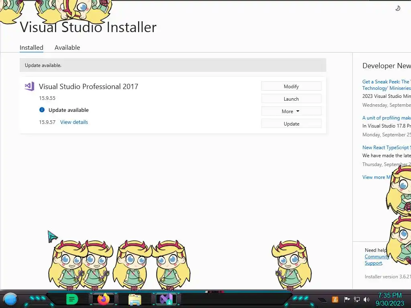
Task: Open the Action Center flag tray icon
Action: [x=347, y=299]
